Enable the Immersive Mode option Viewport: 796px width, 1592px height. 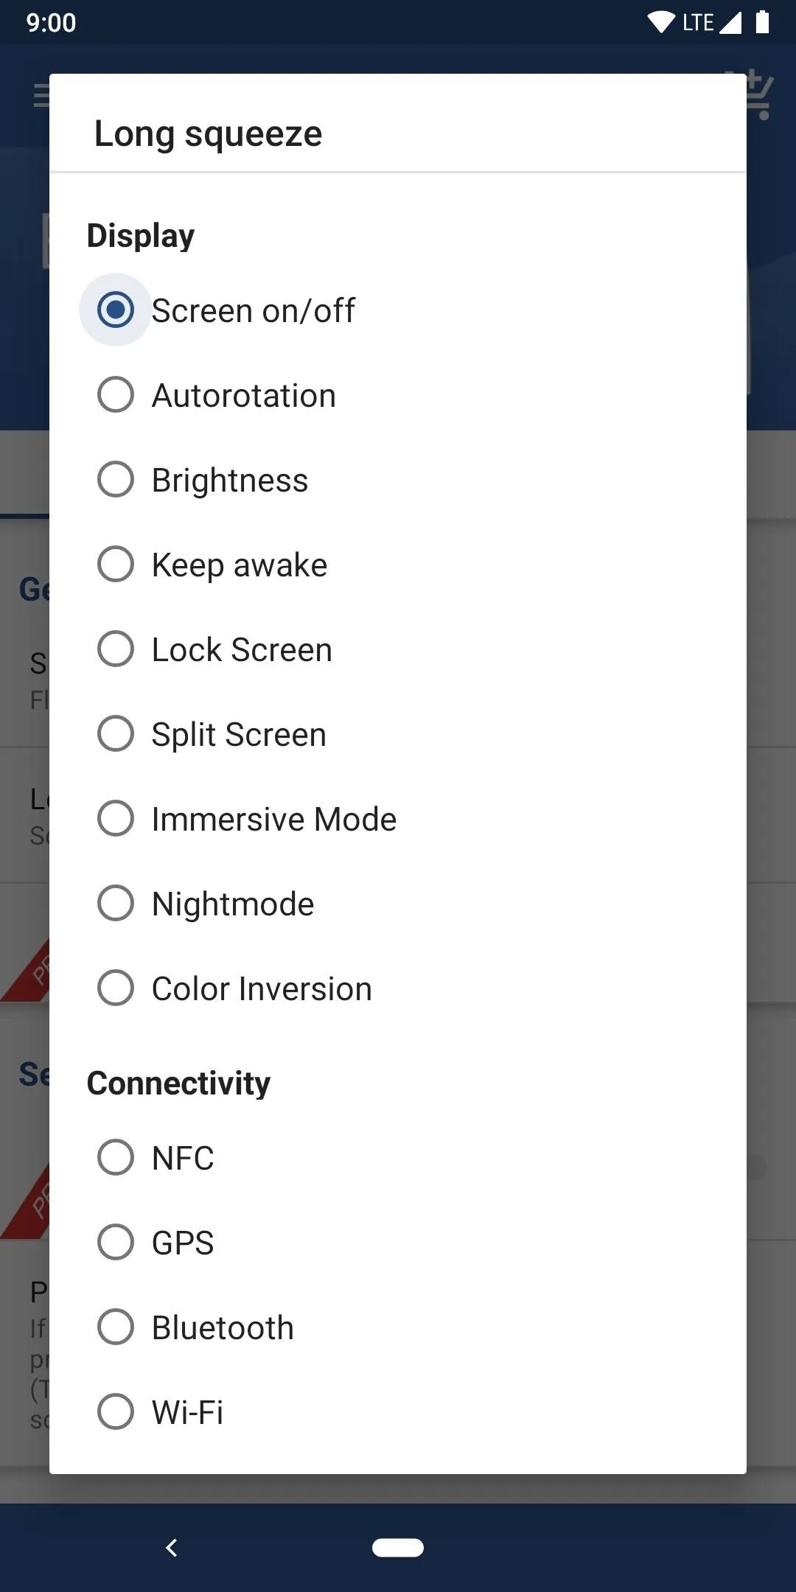(116, 819)
